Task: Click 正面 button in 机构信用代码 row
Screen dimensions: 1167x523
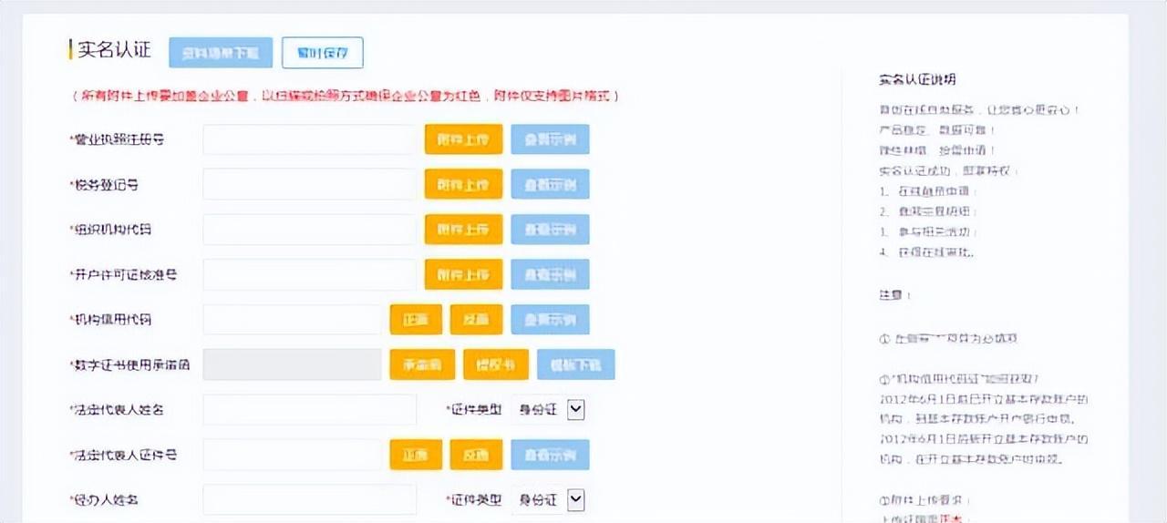Action: point(416,320)
